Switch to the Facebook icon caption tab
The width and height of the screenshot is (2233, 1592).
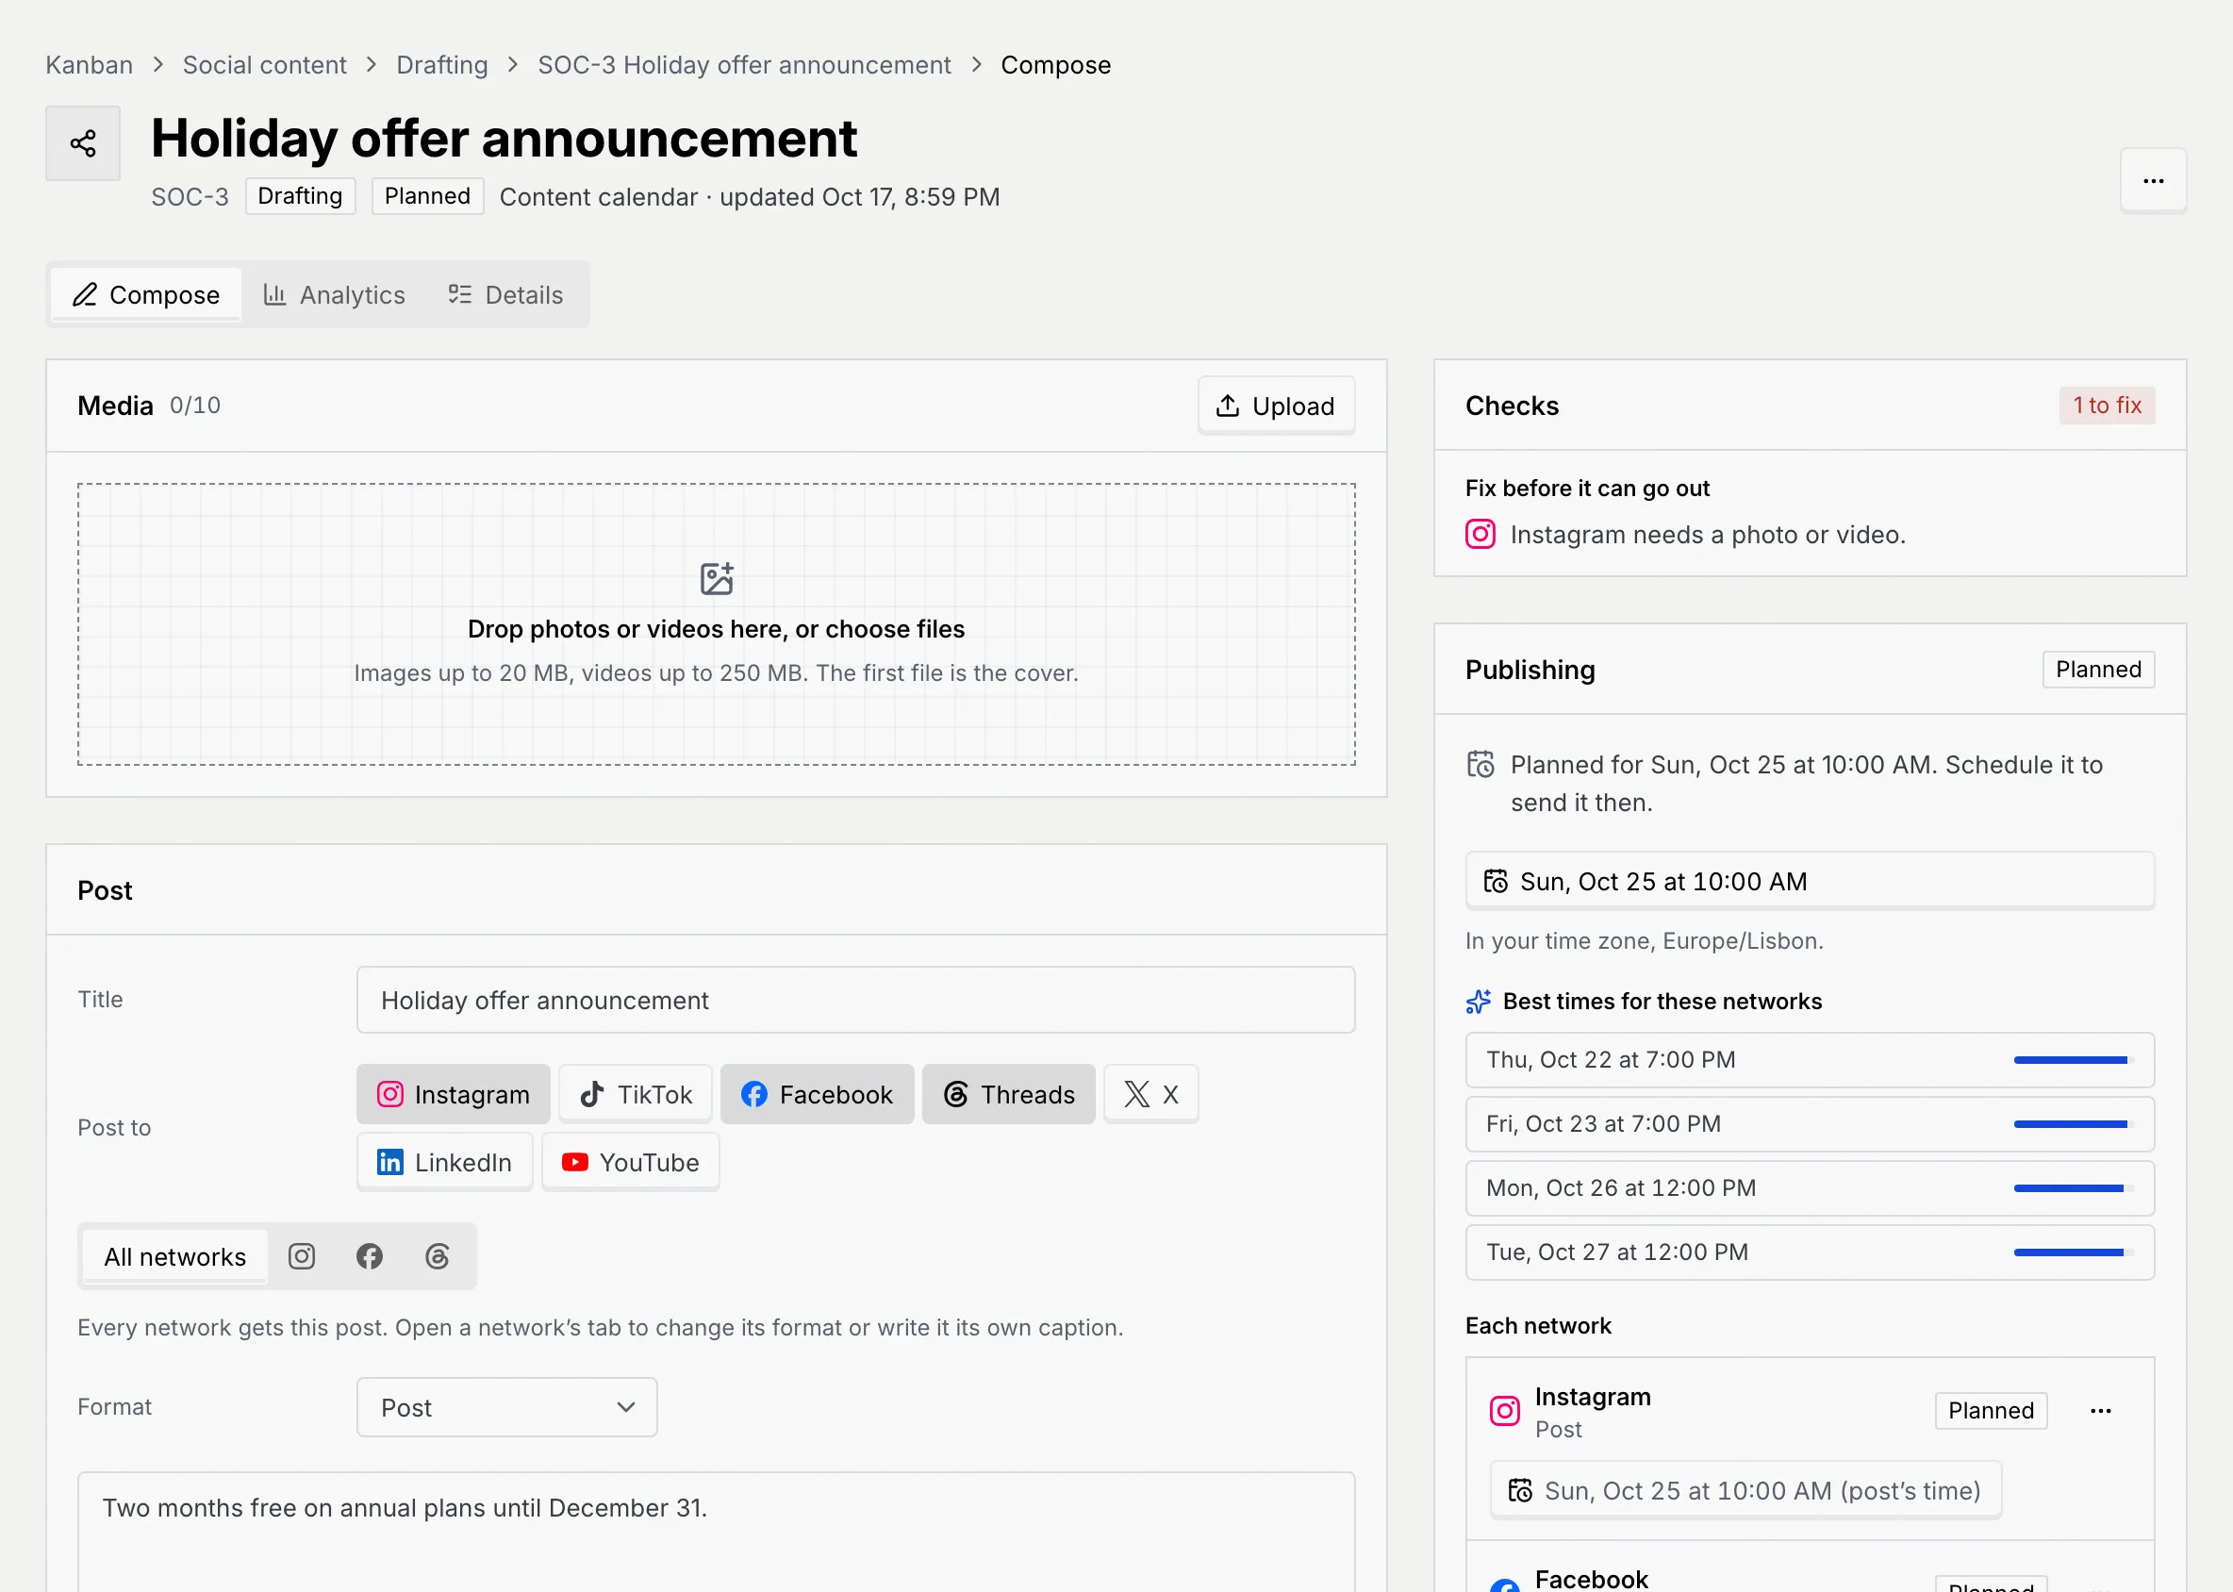[x=370, y=1255]
